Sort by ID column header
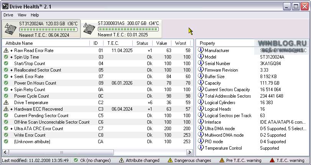 (96, 43)
